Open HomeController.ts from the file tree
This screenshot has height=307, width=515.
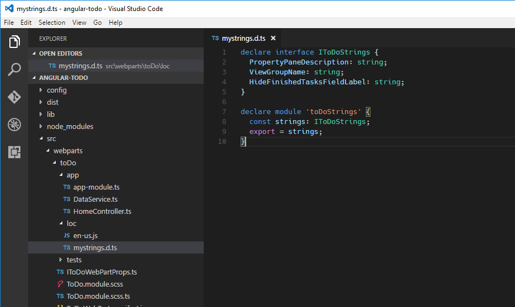coord(102,212)
